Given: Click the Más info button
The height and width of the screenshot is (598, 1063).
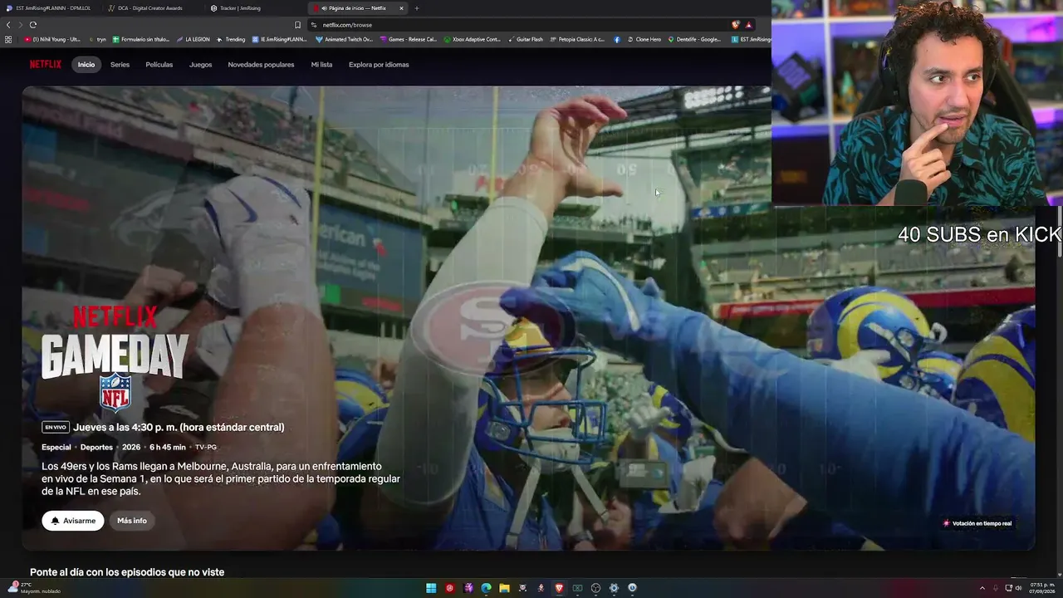Looking at the screenshot, I should click(132, 521).
